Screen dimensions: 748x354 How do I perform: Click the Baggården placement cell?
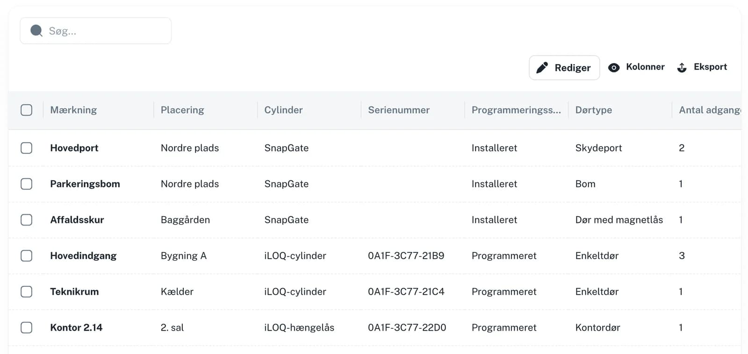(185, 220)
